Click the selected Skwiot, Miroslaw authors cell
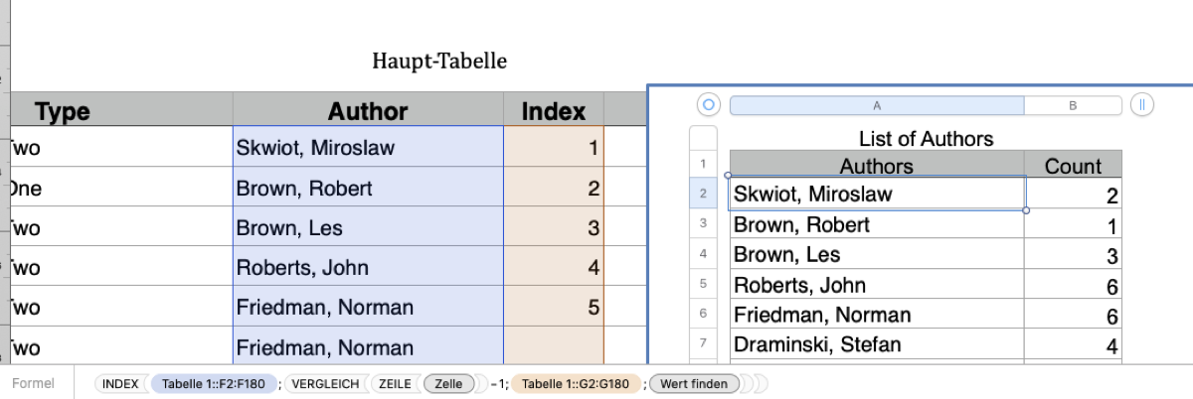This screenshot has width=1193, height=399. (876, 195)
